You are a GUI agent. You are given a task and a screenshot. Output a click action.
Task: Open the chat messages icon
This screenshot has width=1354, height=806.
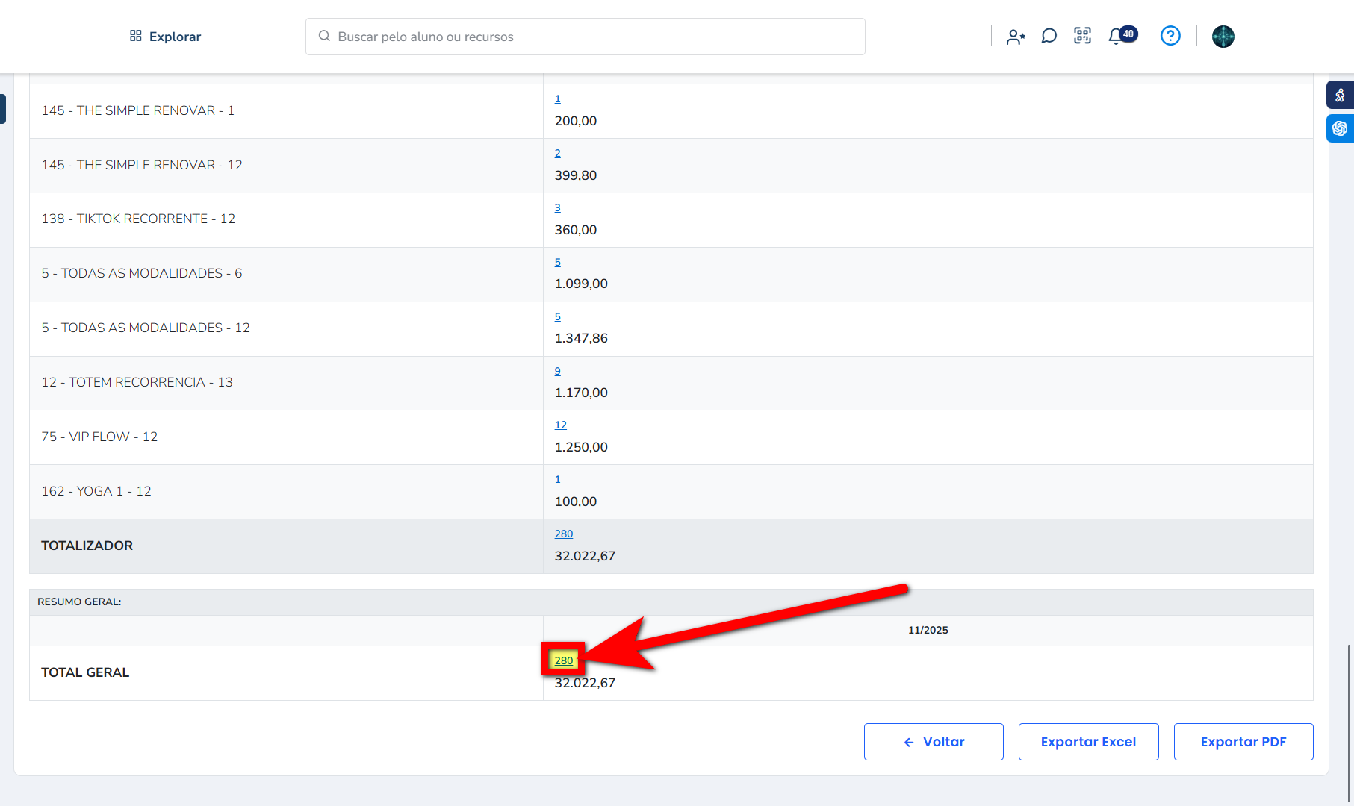[x=1049, y=37]
